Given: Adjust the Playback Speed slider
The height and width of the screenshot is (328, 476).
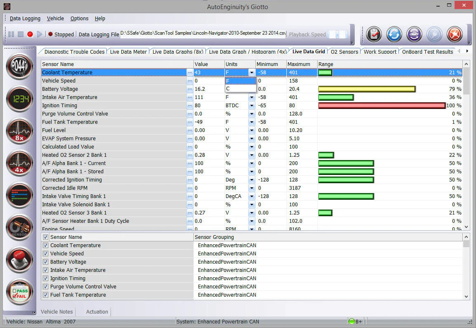Looking at the screenshot, I should coord(338,34).
